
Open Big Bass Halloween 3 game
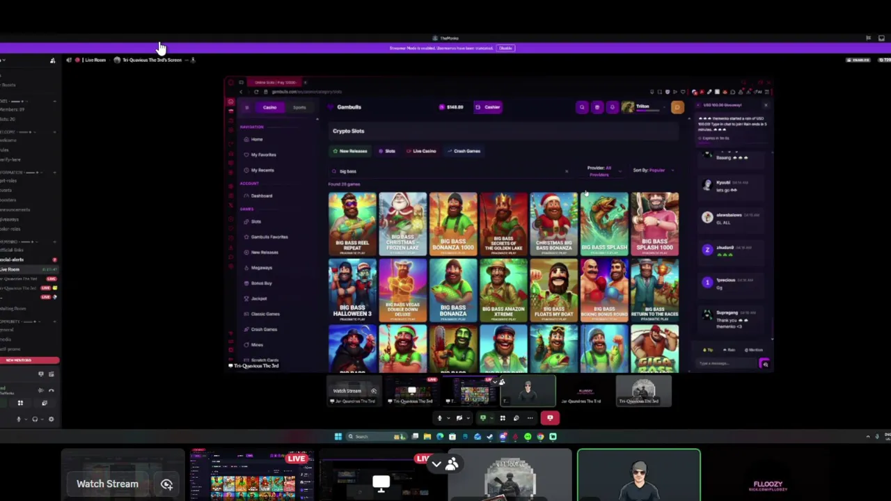click(x=352, y=290)
